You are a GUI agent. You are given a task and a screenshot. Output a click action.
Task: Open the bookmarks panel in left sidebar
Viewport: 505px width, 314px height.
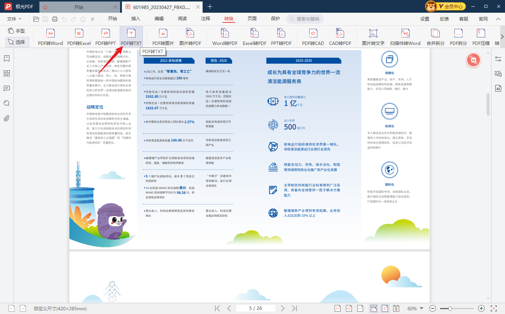(x=6, y=58)
